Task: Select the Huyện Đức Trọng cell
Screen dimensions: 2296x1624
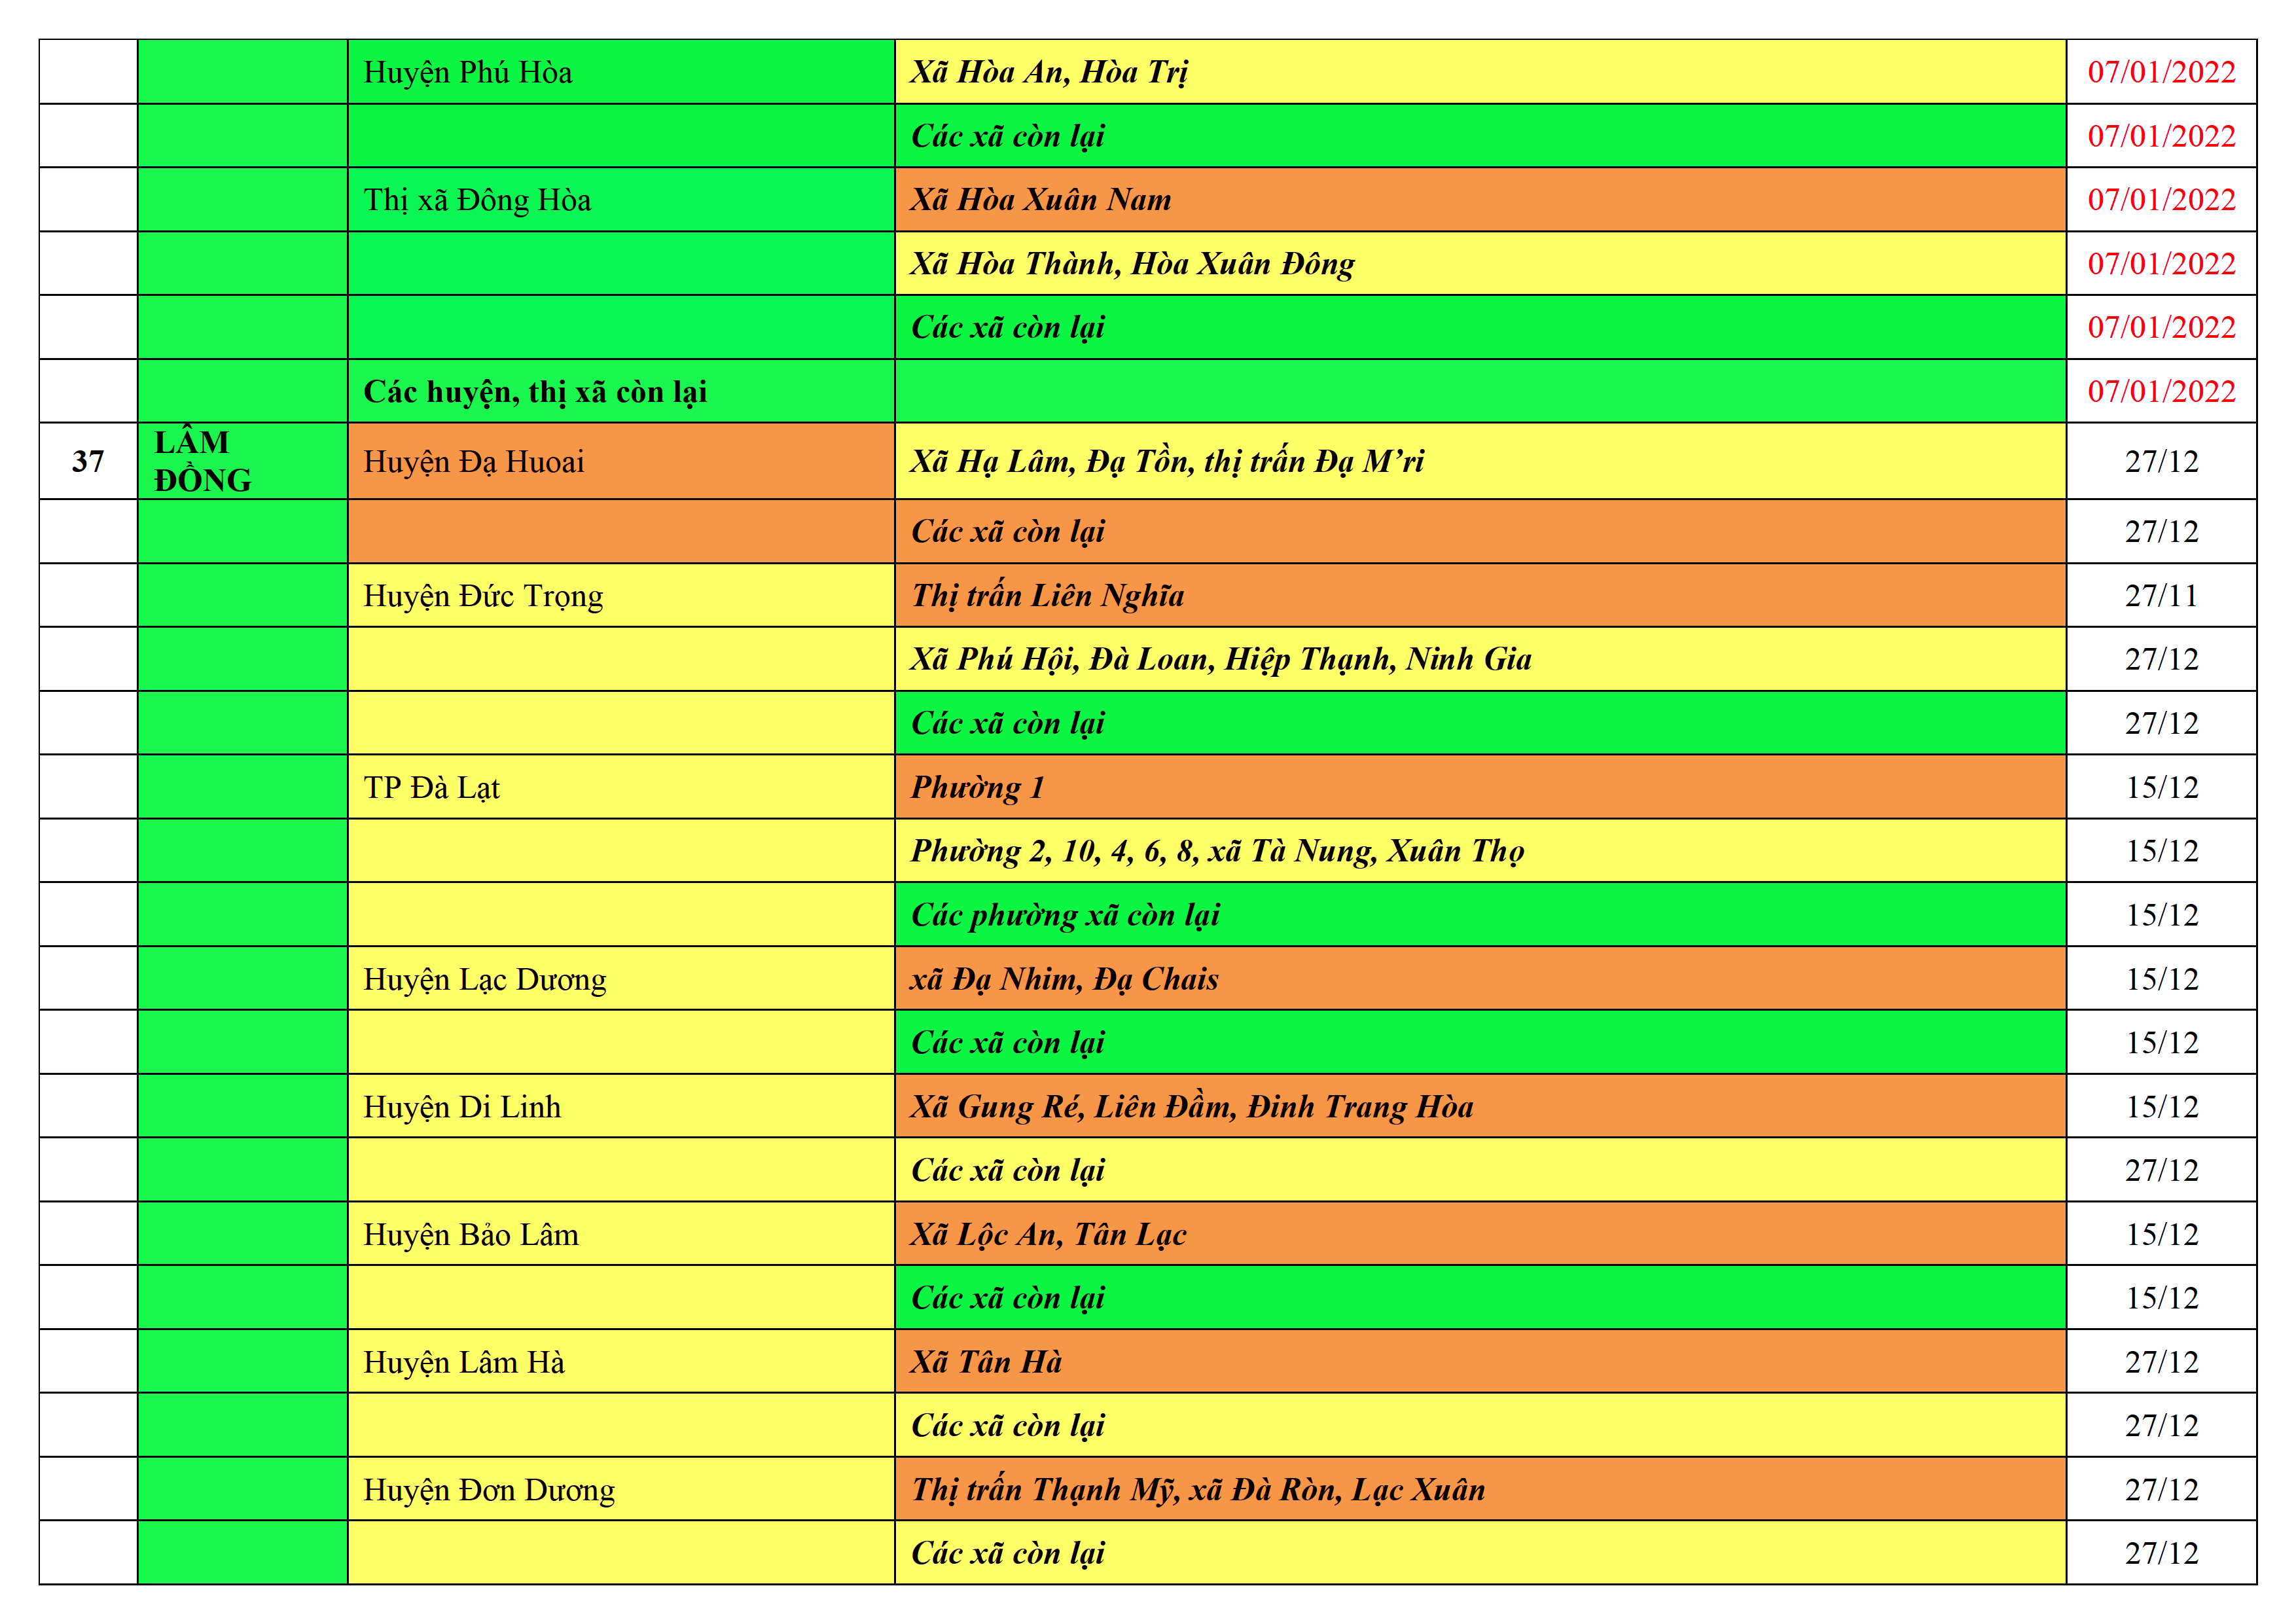Action: 620,596
